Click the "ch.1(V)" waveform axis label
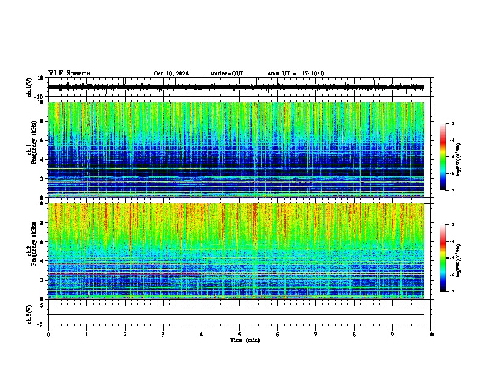The width and height of the screenshot is (485, 375). 29,87
